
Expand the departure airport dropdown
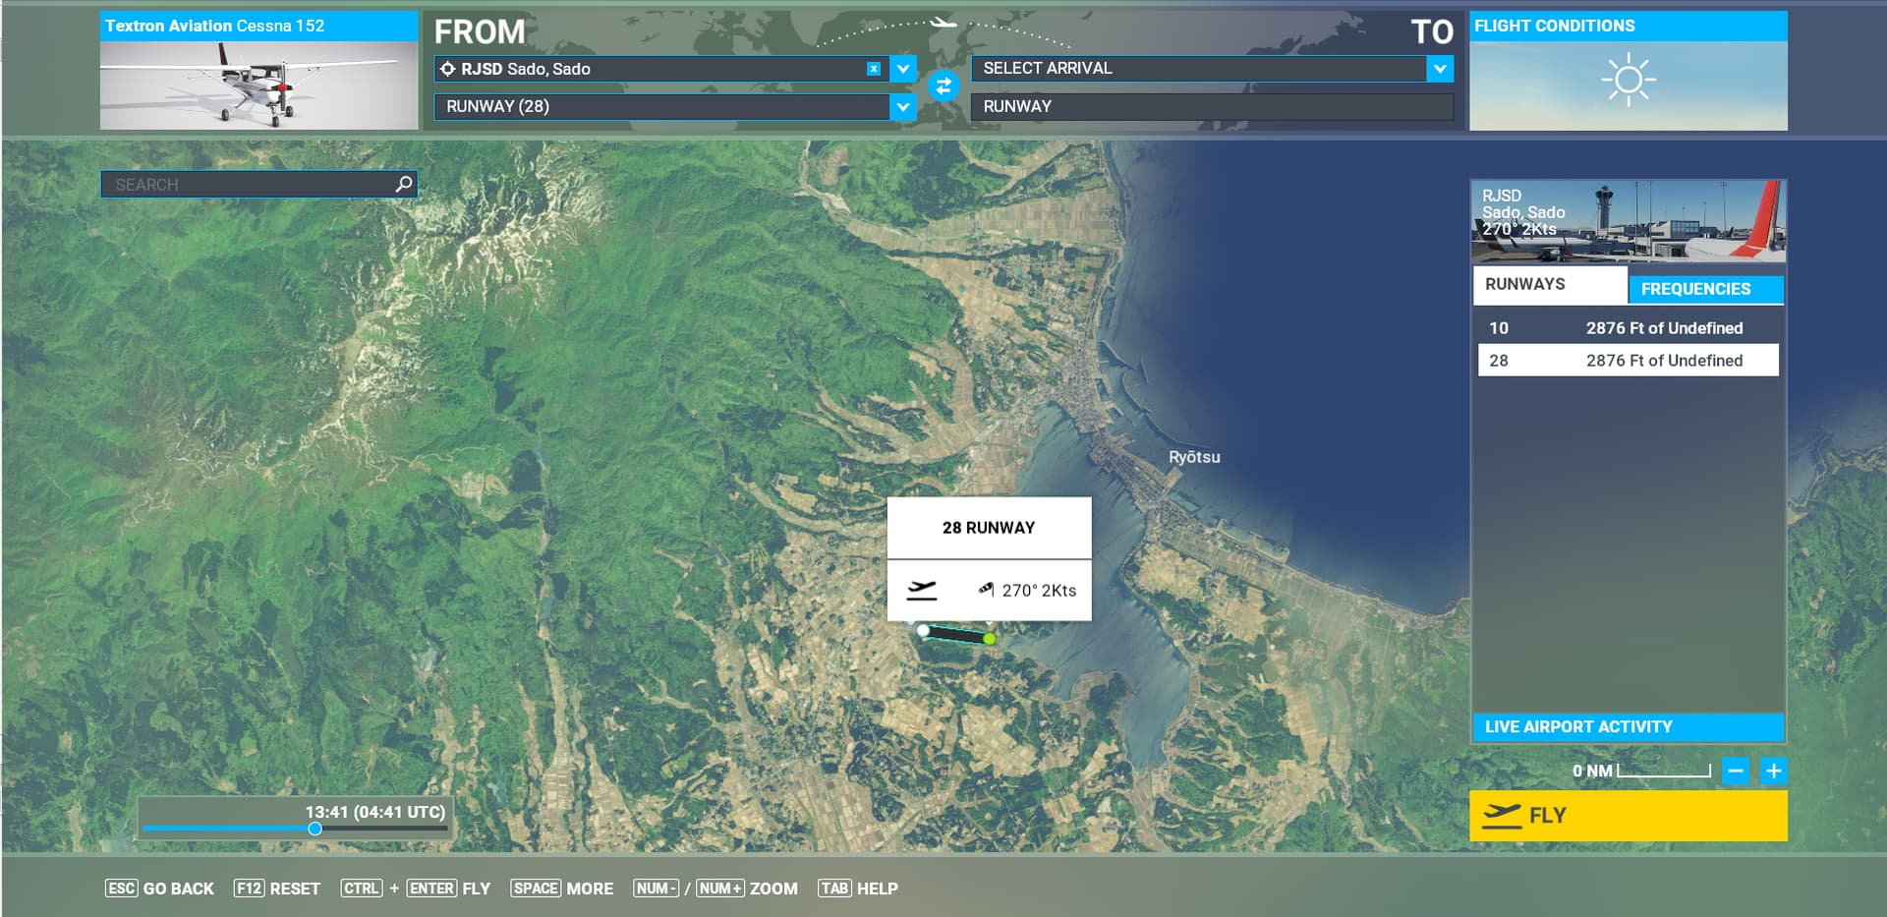coord(902,69)
